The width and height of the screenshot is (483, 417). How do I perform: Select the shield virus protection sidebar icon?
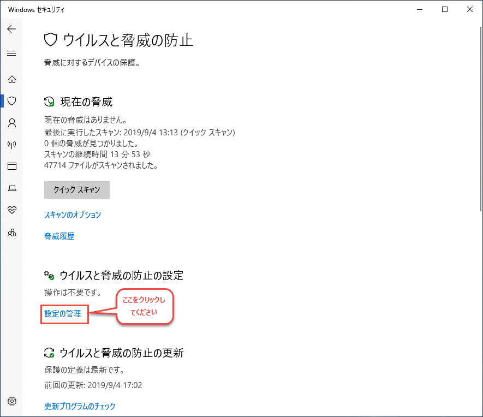[11, 101]
